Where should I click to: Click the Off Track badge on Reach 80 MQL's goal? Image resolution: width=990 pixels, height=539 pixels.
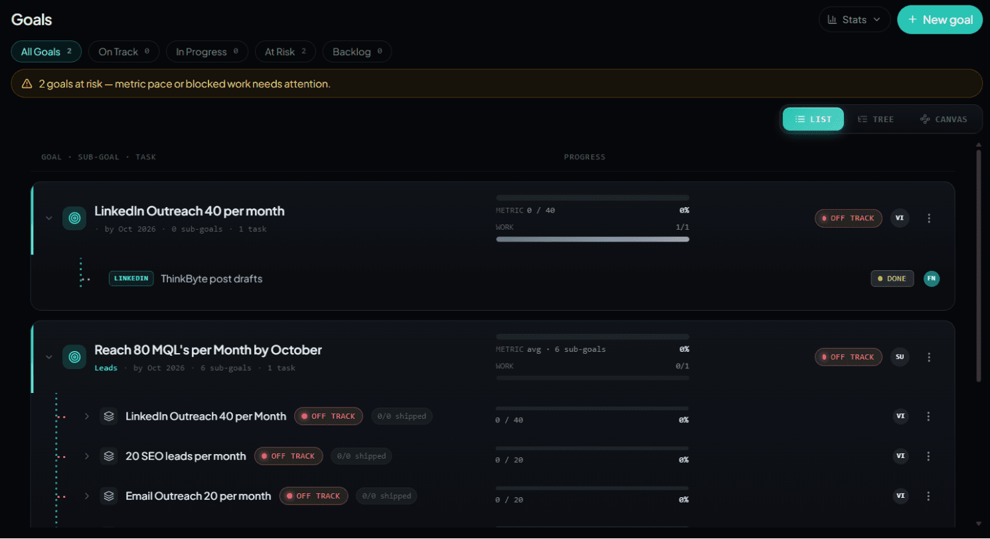(x=849, y=356)
